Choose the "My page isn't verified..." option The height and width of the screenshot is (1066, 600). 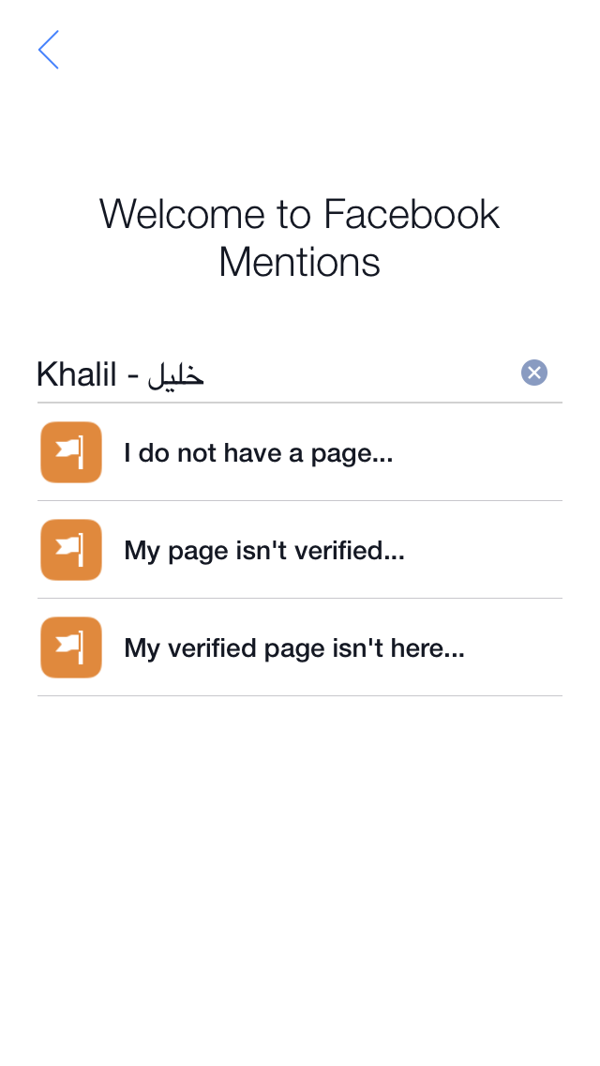tap(263, 551)
